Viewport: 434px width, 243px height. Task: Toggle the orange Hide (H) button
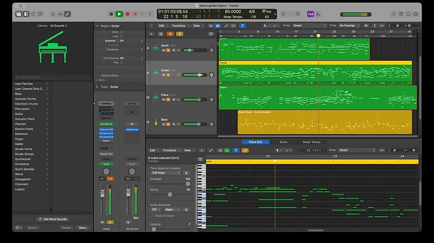pyautogui.click(x=170, y=34)
